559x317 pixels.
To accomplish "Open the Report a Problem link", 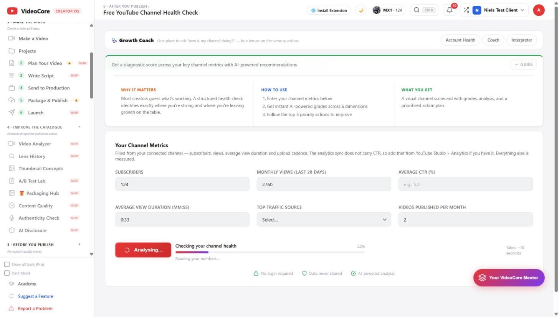I will (x=35, y=309).
